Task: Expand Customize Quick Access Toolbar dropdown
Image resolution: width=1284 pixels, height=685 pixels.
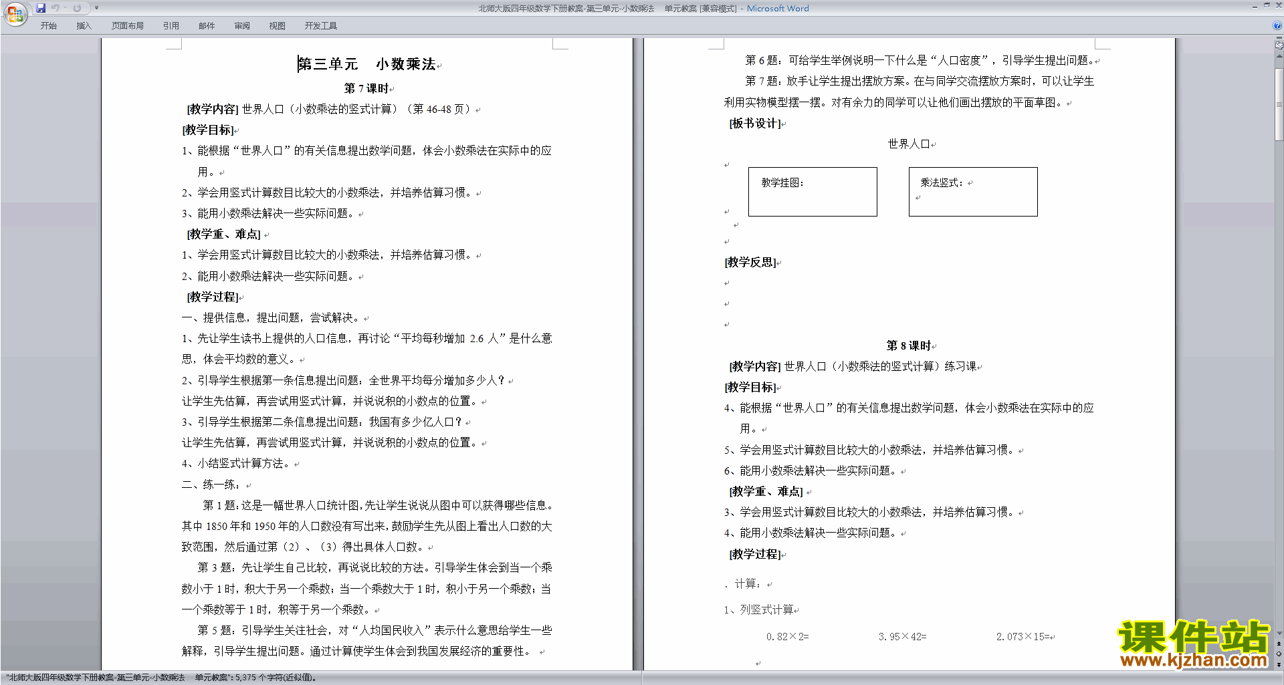Action: (96, 8)
